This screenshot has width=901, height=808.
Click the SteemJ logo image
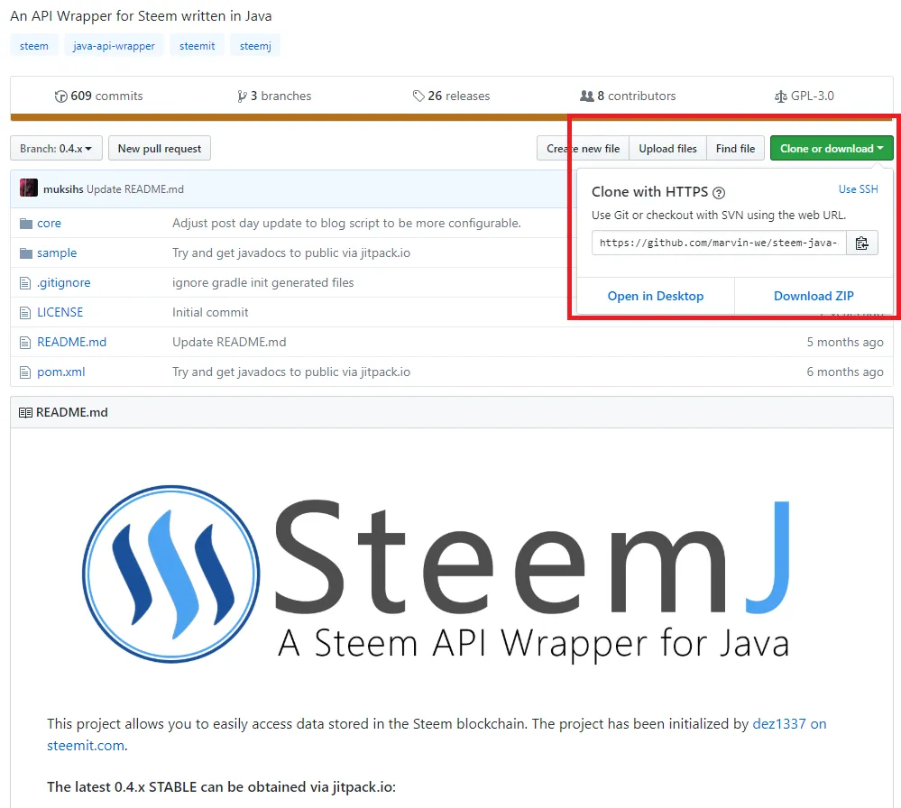coord(437,574)
